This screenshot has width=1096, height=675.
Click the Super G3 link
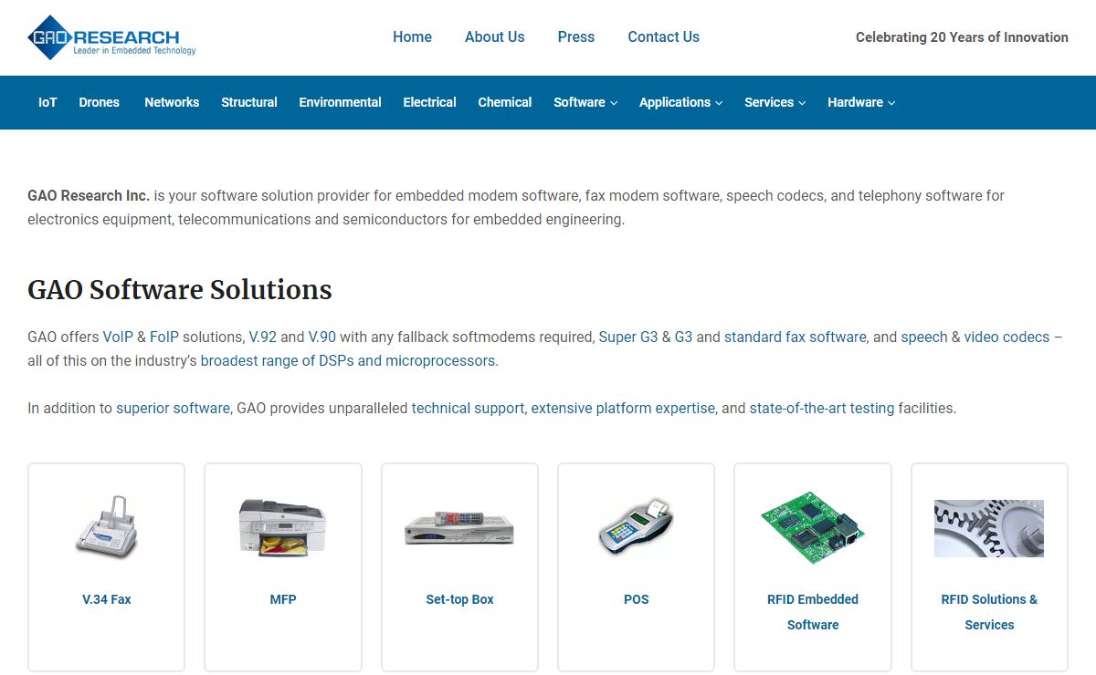tap(628, 337)
